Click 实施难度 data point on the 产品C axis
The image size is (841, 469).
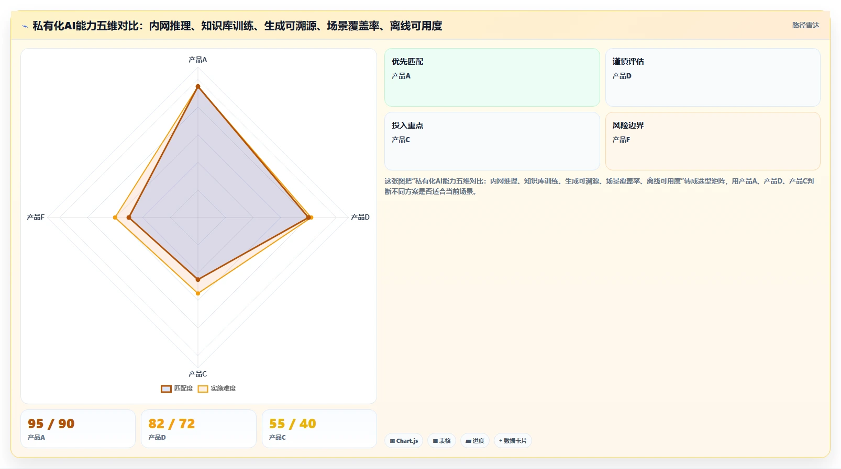click(x=198, y=293)
